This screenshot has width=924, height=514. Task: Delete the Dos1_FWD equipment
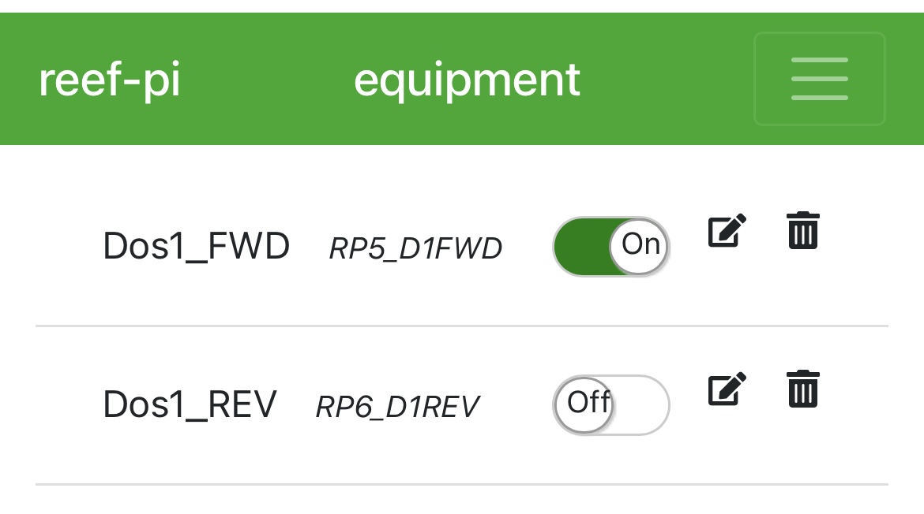pos(803,231)
